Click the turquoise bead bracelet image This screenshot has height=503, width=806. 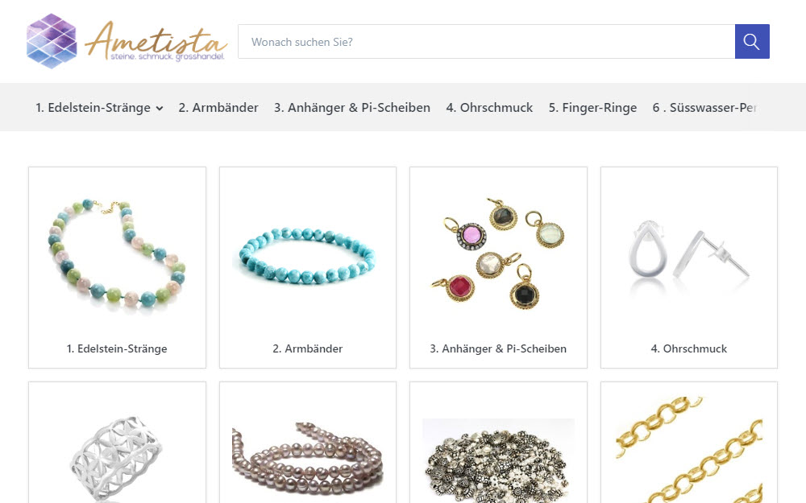[x=307, y=255]
